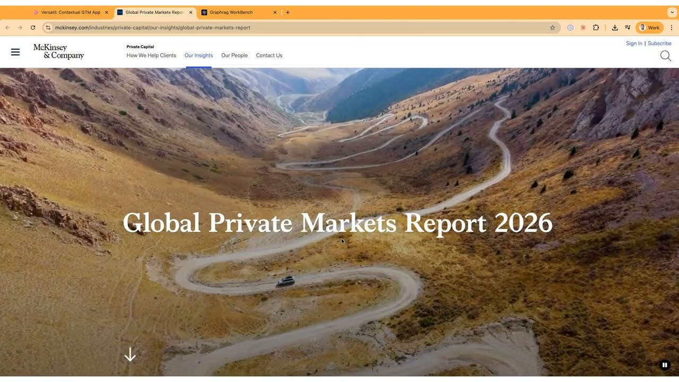Pause the hero background video
The image size is (679, 382).
click(x=664, y=365)
